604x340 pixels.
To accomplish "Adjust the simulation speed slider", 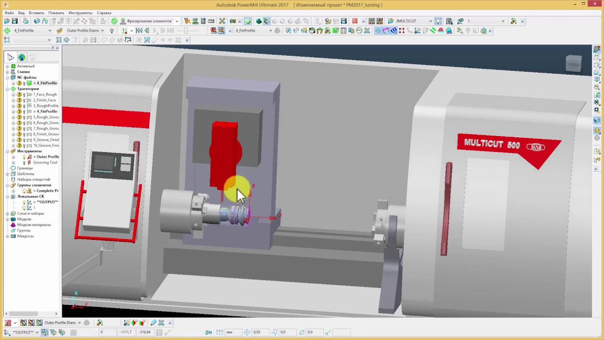I will point(186,31).
